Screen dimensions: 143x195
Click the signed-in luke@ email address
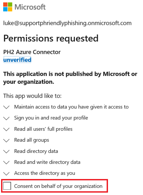click(x=67, y=23)
